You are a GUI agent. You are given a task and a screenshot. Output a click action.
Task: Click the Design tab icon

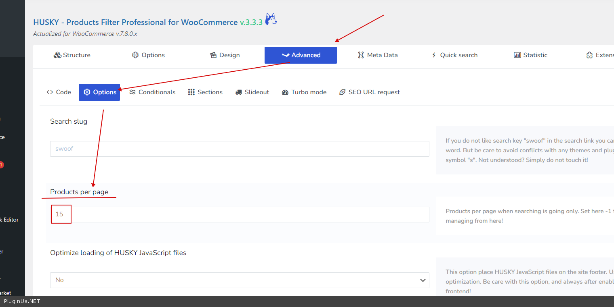click(213, 55)
